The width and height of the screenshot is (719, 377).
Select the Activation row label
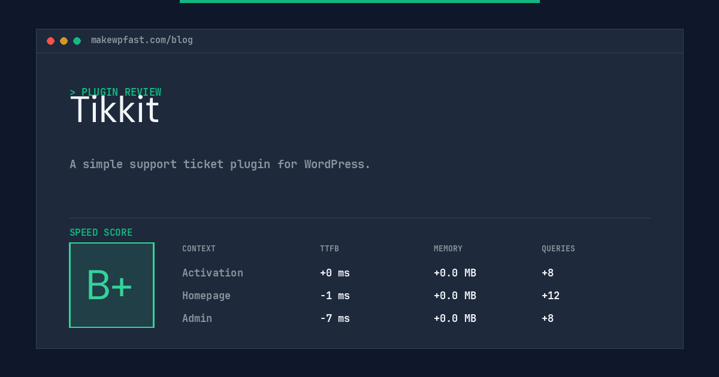[213, 273]
